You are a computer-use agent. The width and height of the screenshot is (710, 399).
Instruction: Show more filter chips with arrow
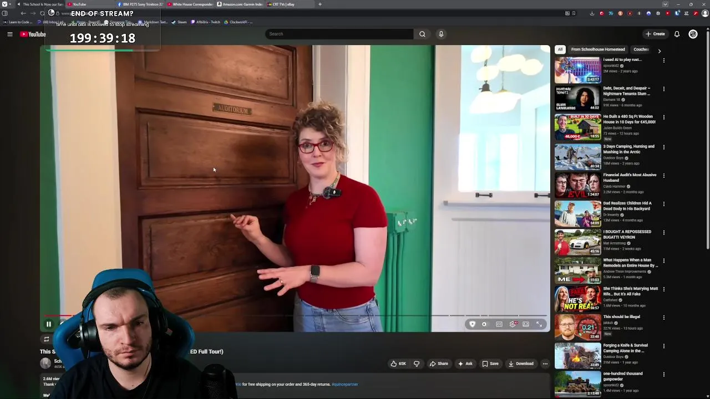(x=659, y=50)
